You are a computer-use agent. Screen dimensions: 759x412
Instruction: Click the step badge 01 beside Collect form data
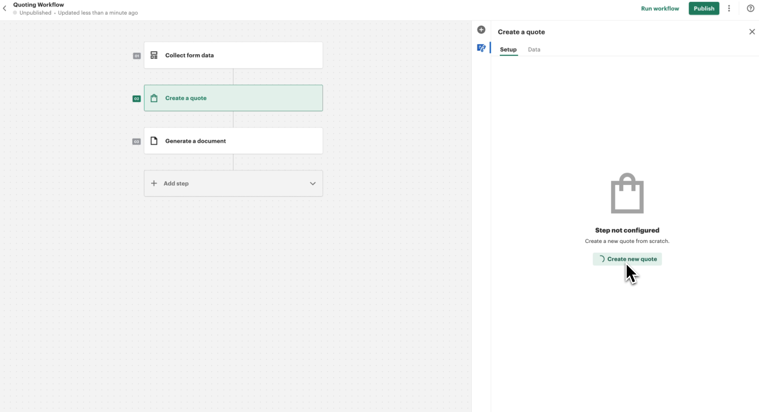tap(137, 56)
